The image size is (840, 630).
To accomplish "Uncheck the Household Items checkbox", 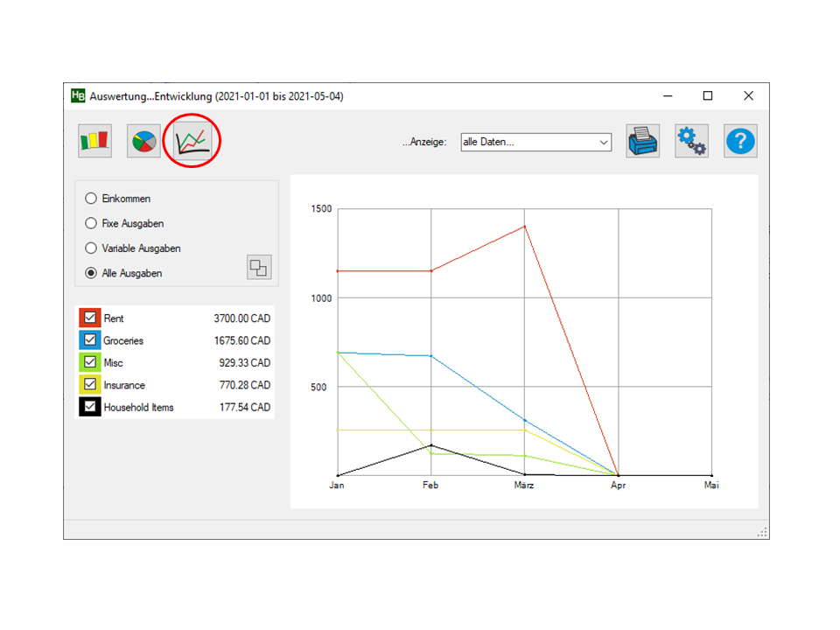I will pos(90,407).
